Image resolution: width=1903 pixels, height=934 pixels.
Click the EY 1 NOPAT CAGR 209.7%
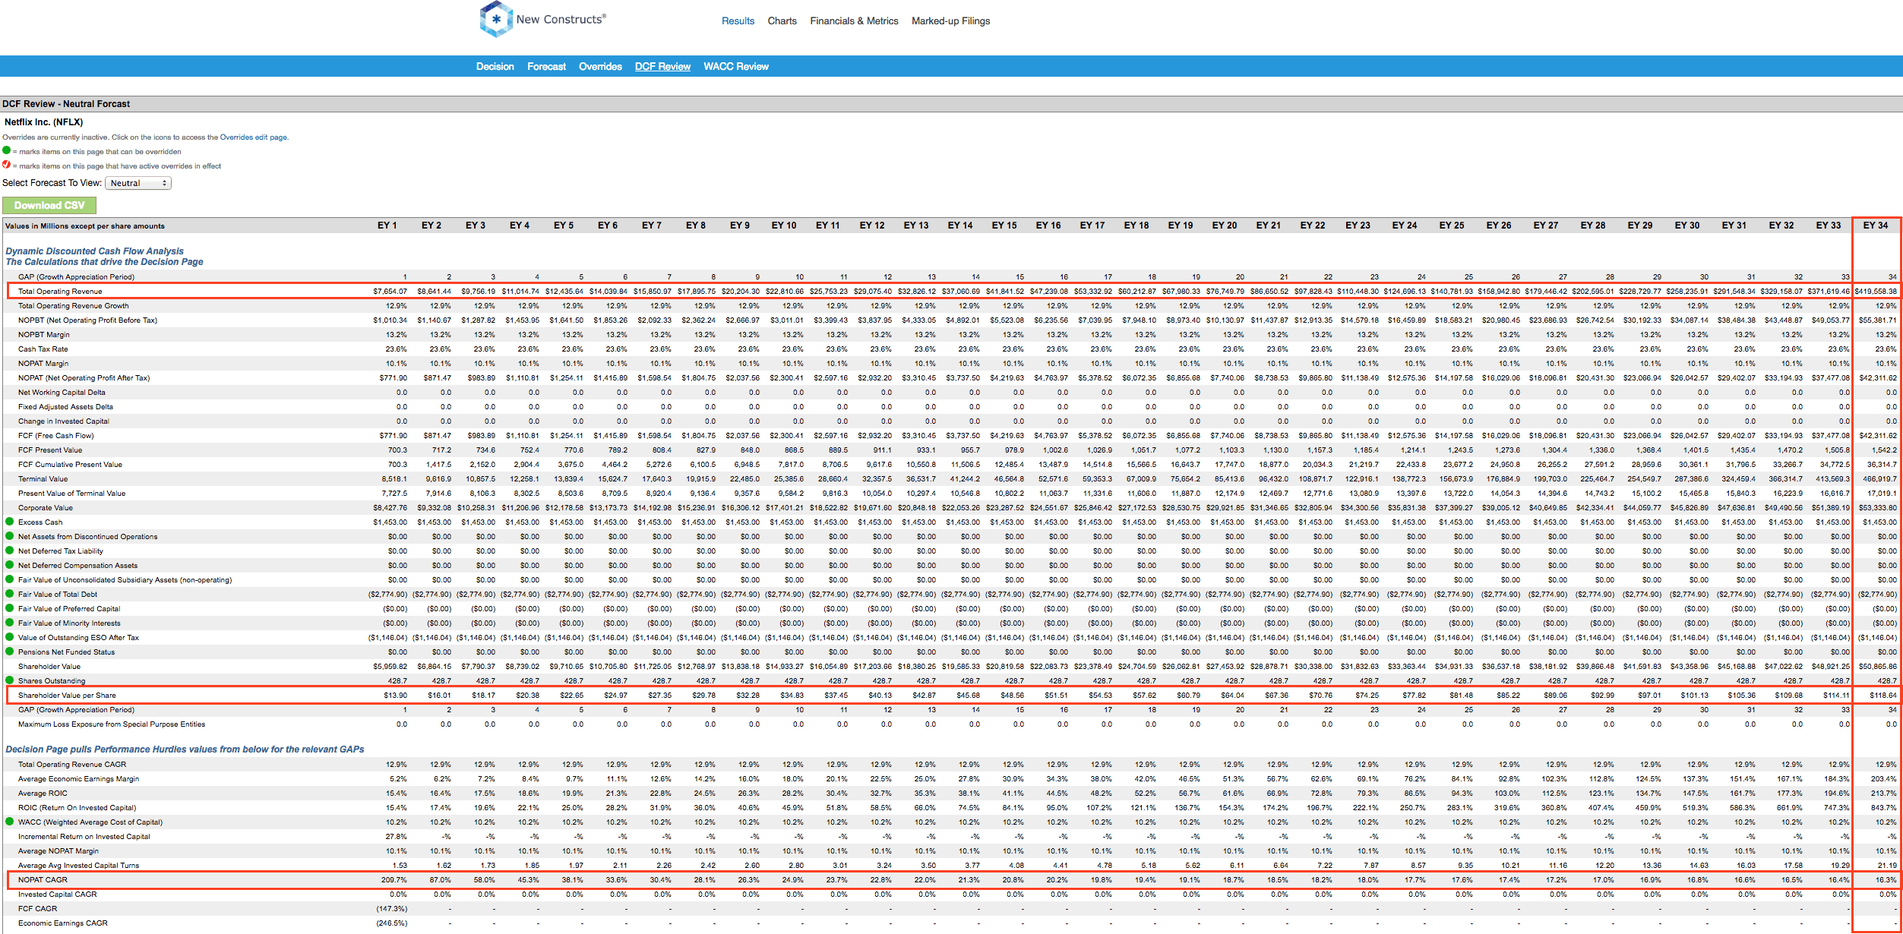pyautogui.click(x=394, y=879)
